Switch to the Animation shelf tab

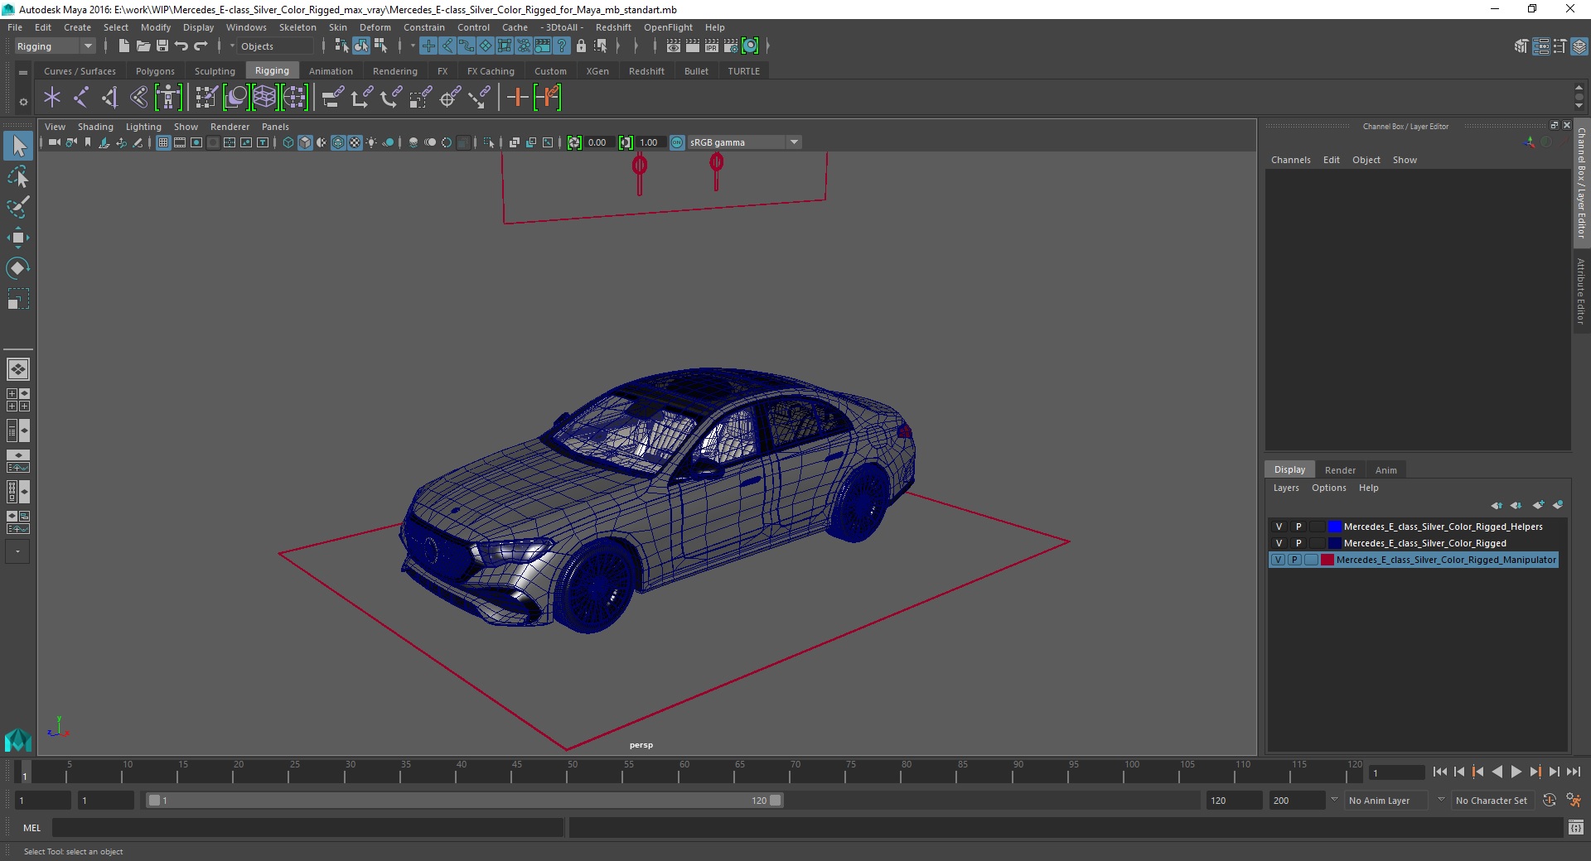[x=331, y=71]
